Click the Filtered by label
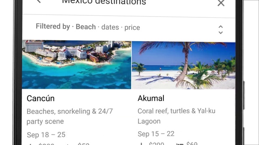The height and width of the screenshot is (145, 259). tap(53, 26)
